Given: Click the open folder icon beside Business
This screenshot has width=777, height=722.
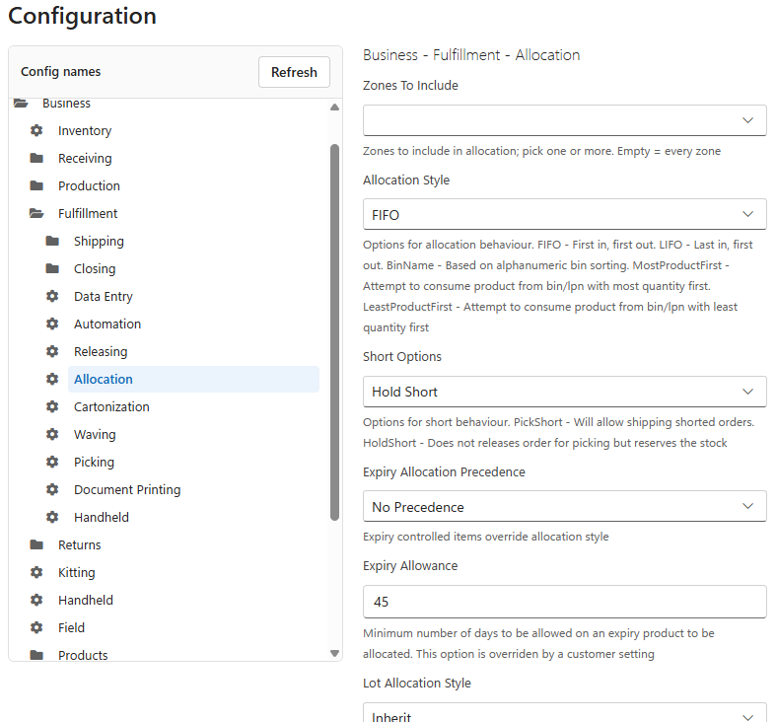Looking at the screenshot, I should point(21,103).
